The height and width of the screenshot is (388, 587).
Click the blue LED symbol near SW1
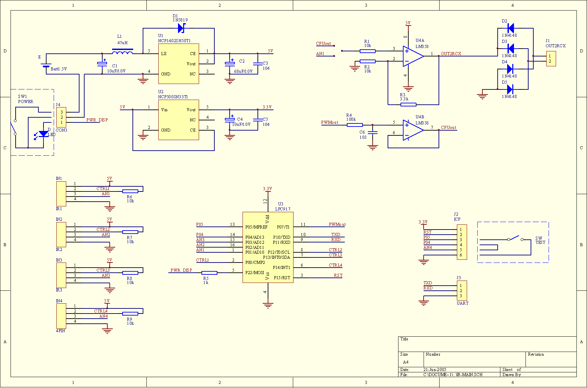click(43, 134)
